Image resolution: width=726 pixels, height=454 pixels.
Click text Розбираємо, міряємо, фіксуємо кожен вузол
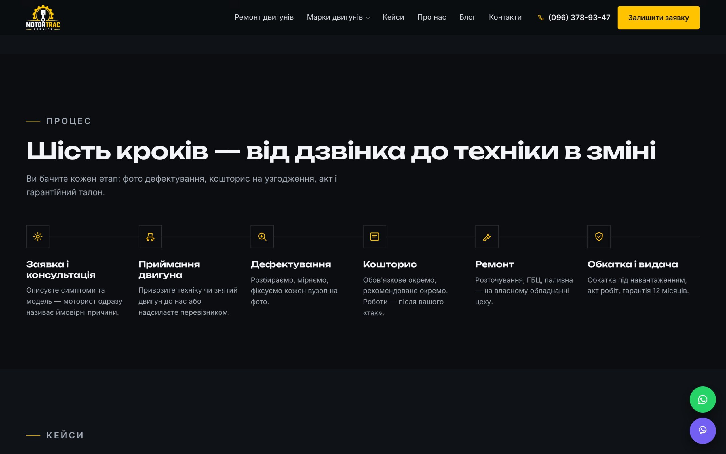point(294,291)
